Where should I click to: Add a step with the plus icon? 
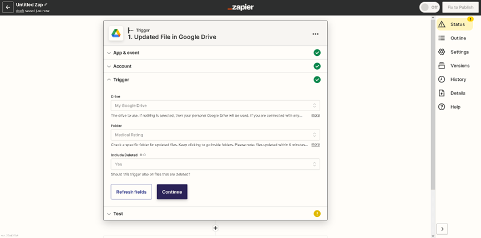[x=215, y=228]
